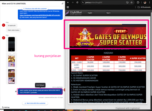Open previous chat with this customer
Screen dimensions: 152x111
(x=35, y=8)
